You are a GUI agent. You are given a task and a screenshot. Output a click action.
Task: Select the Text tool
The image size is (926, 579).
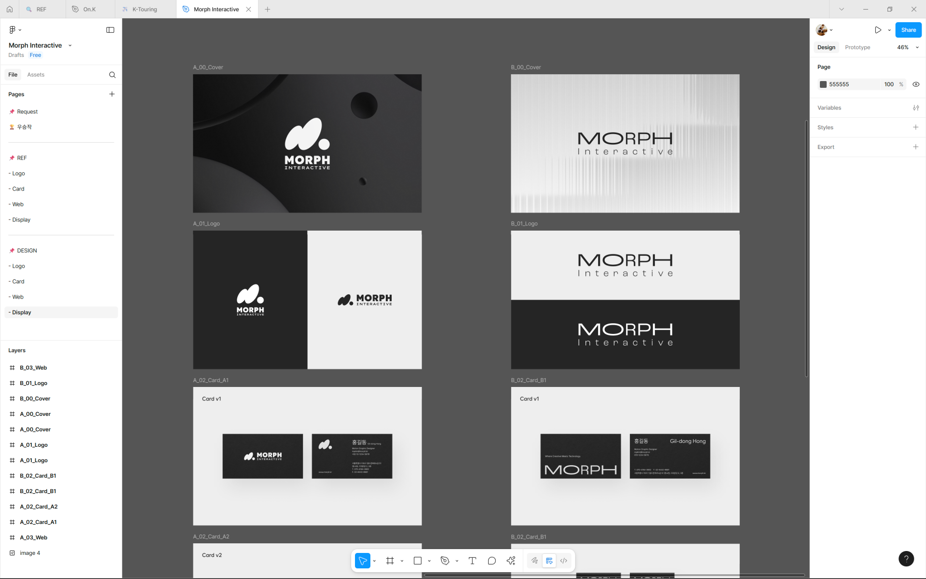(x=472, y=561)
